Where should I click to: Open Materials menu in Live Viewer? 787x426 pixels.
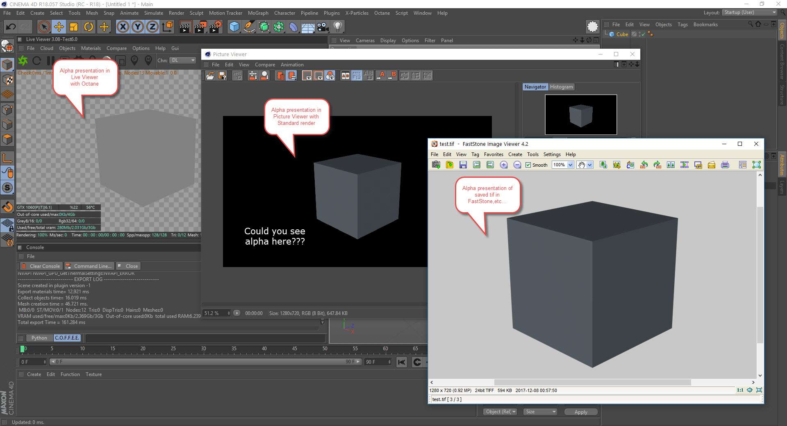pyautogui.click(x=91, y=48)
